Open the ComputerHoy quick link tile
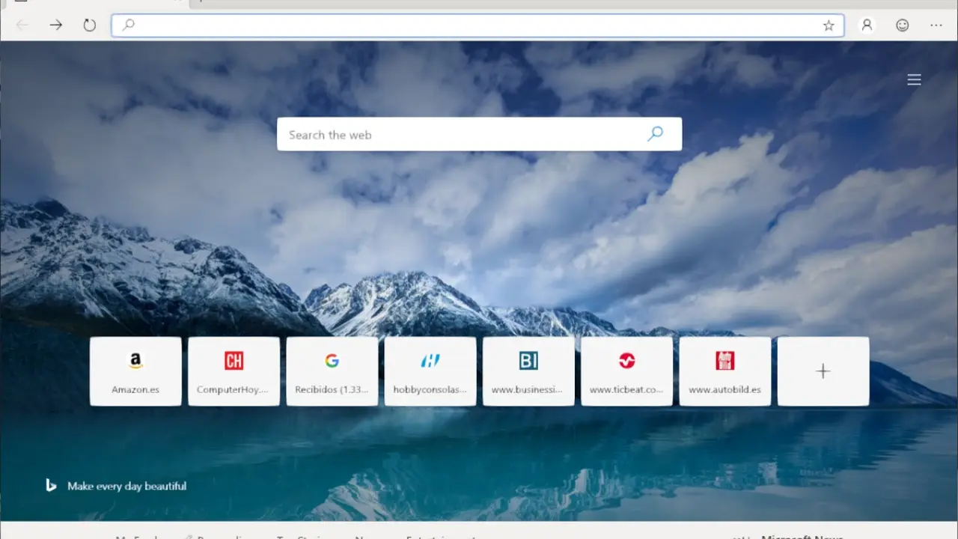958x539 pixels. point(234,371)
